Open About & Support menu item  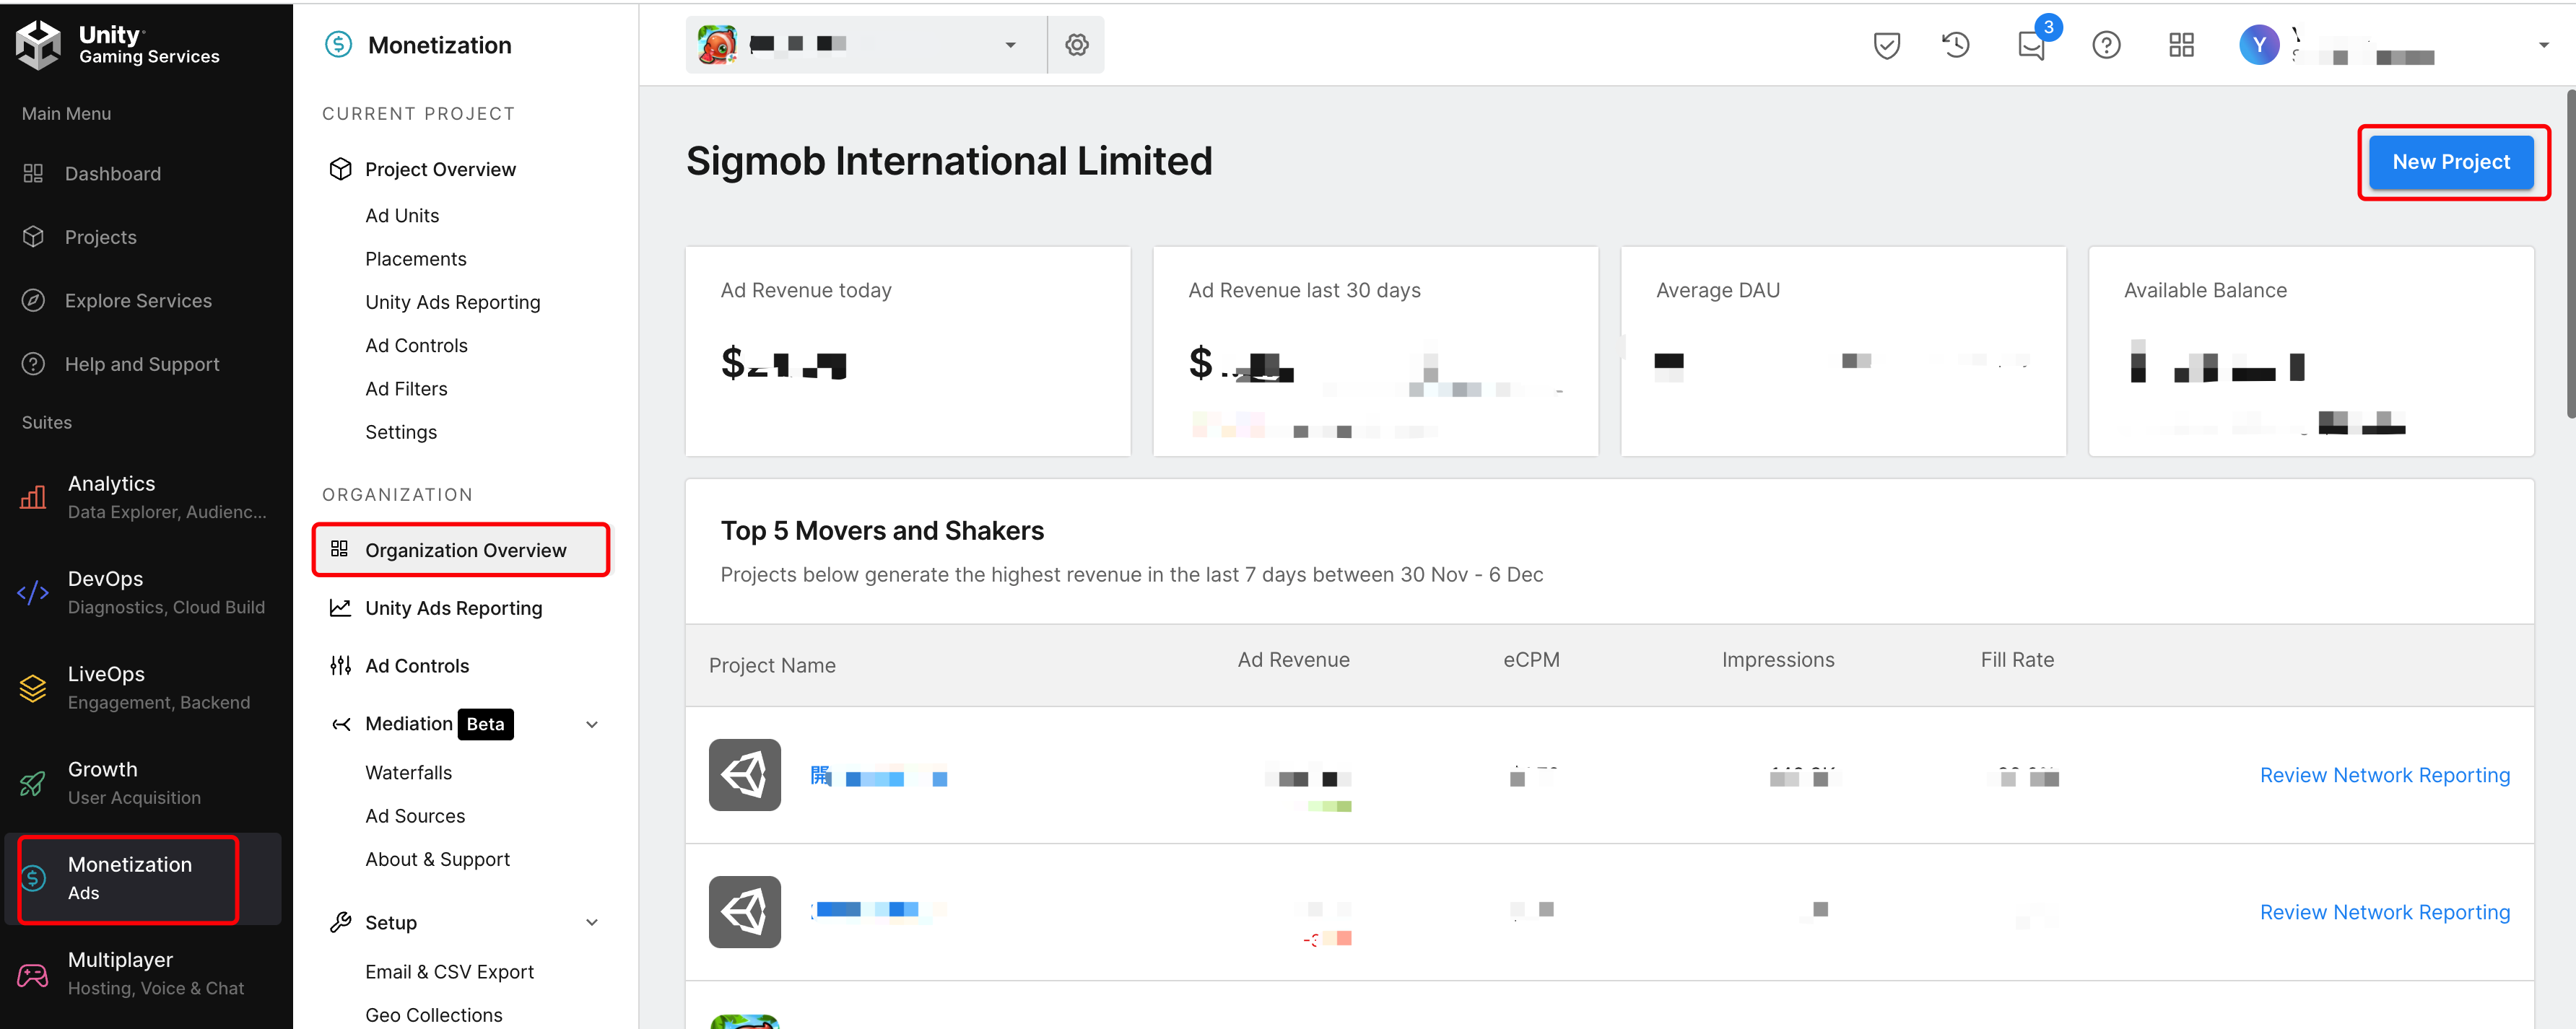[x=437, y=859]
